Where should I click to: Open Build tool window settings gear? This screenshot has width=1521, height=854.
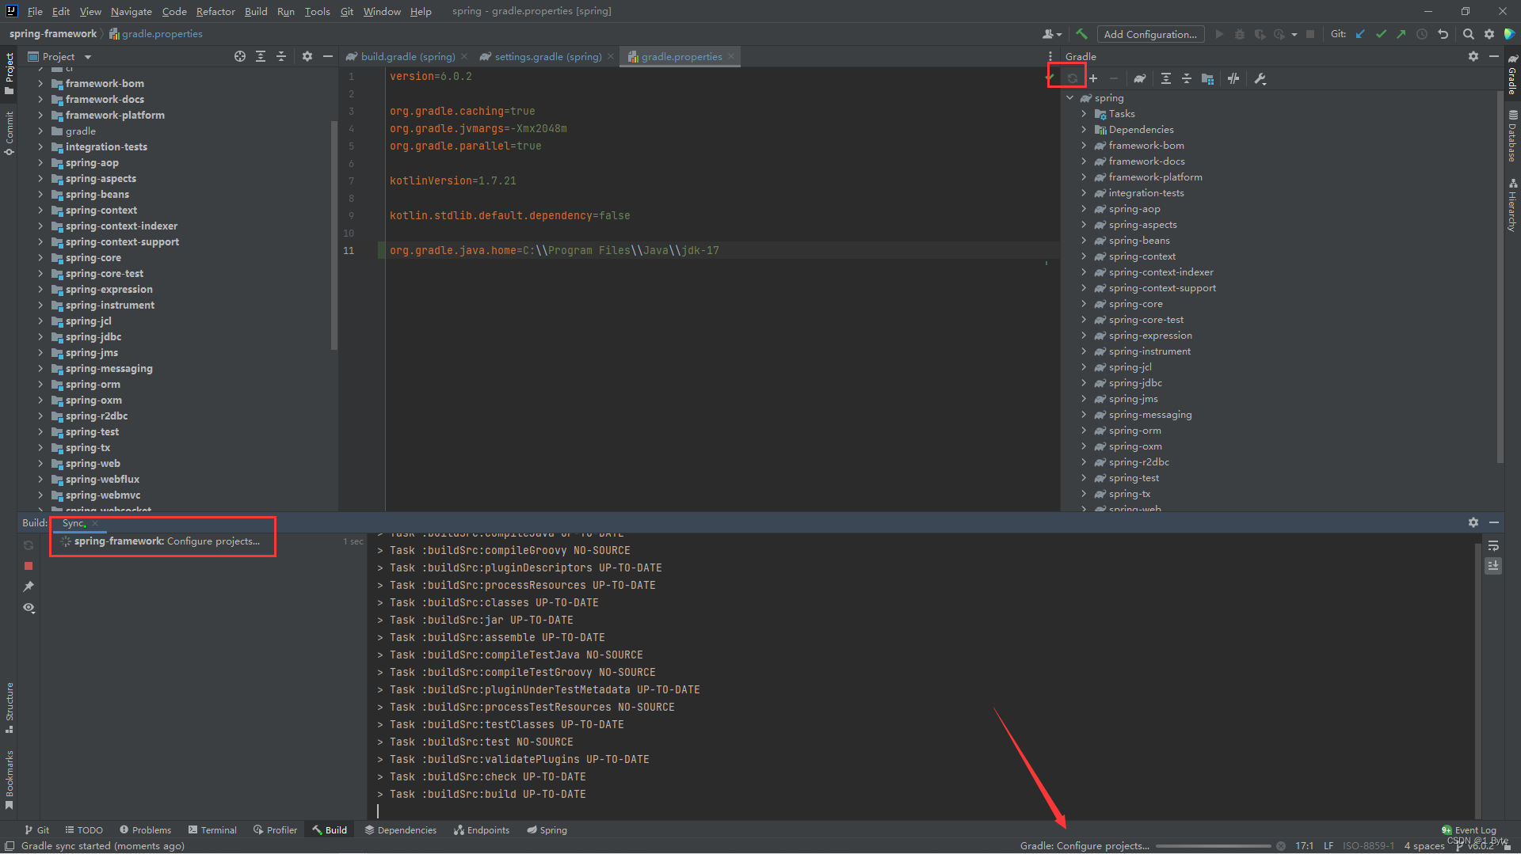pos(1473,522)
